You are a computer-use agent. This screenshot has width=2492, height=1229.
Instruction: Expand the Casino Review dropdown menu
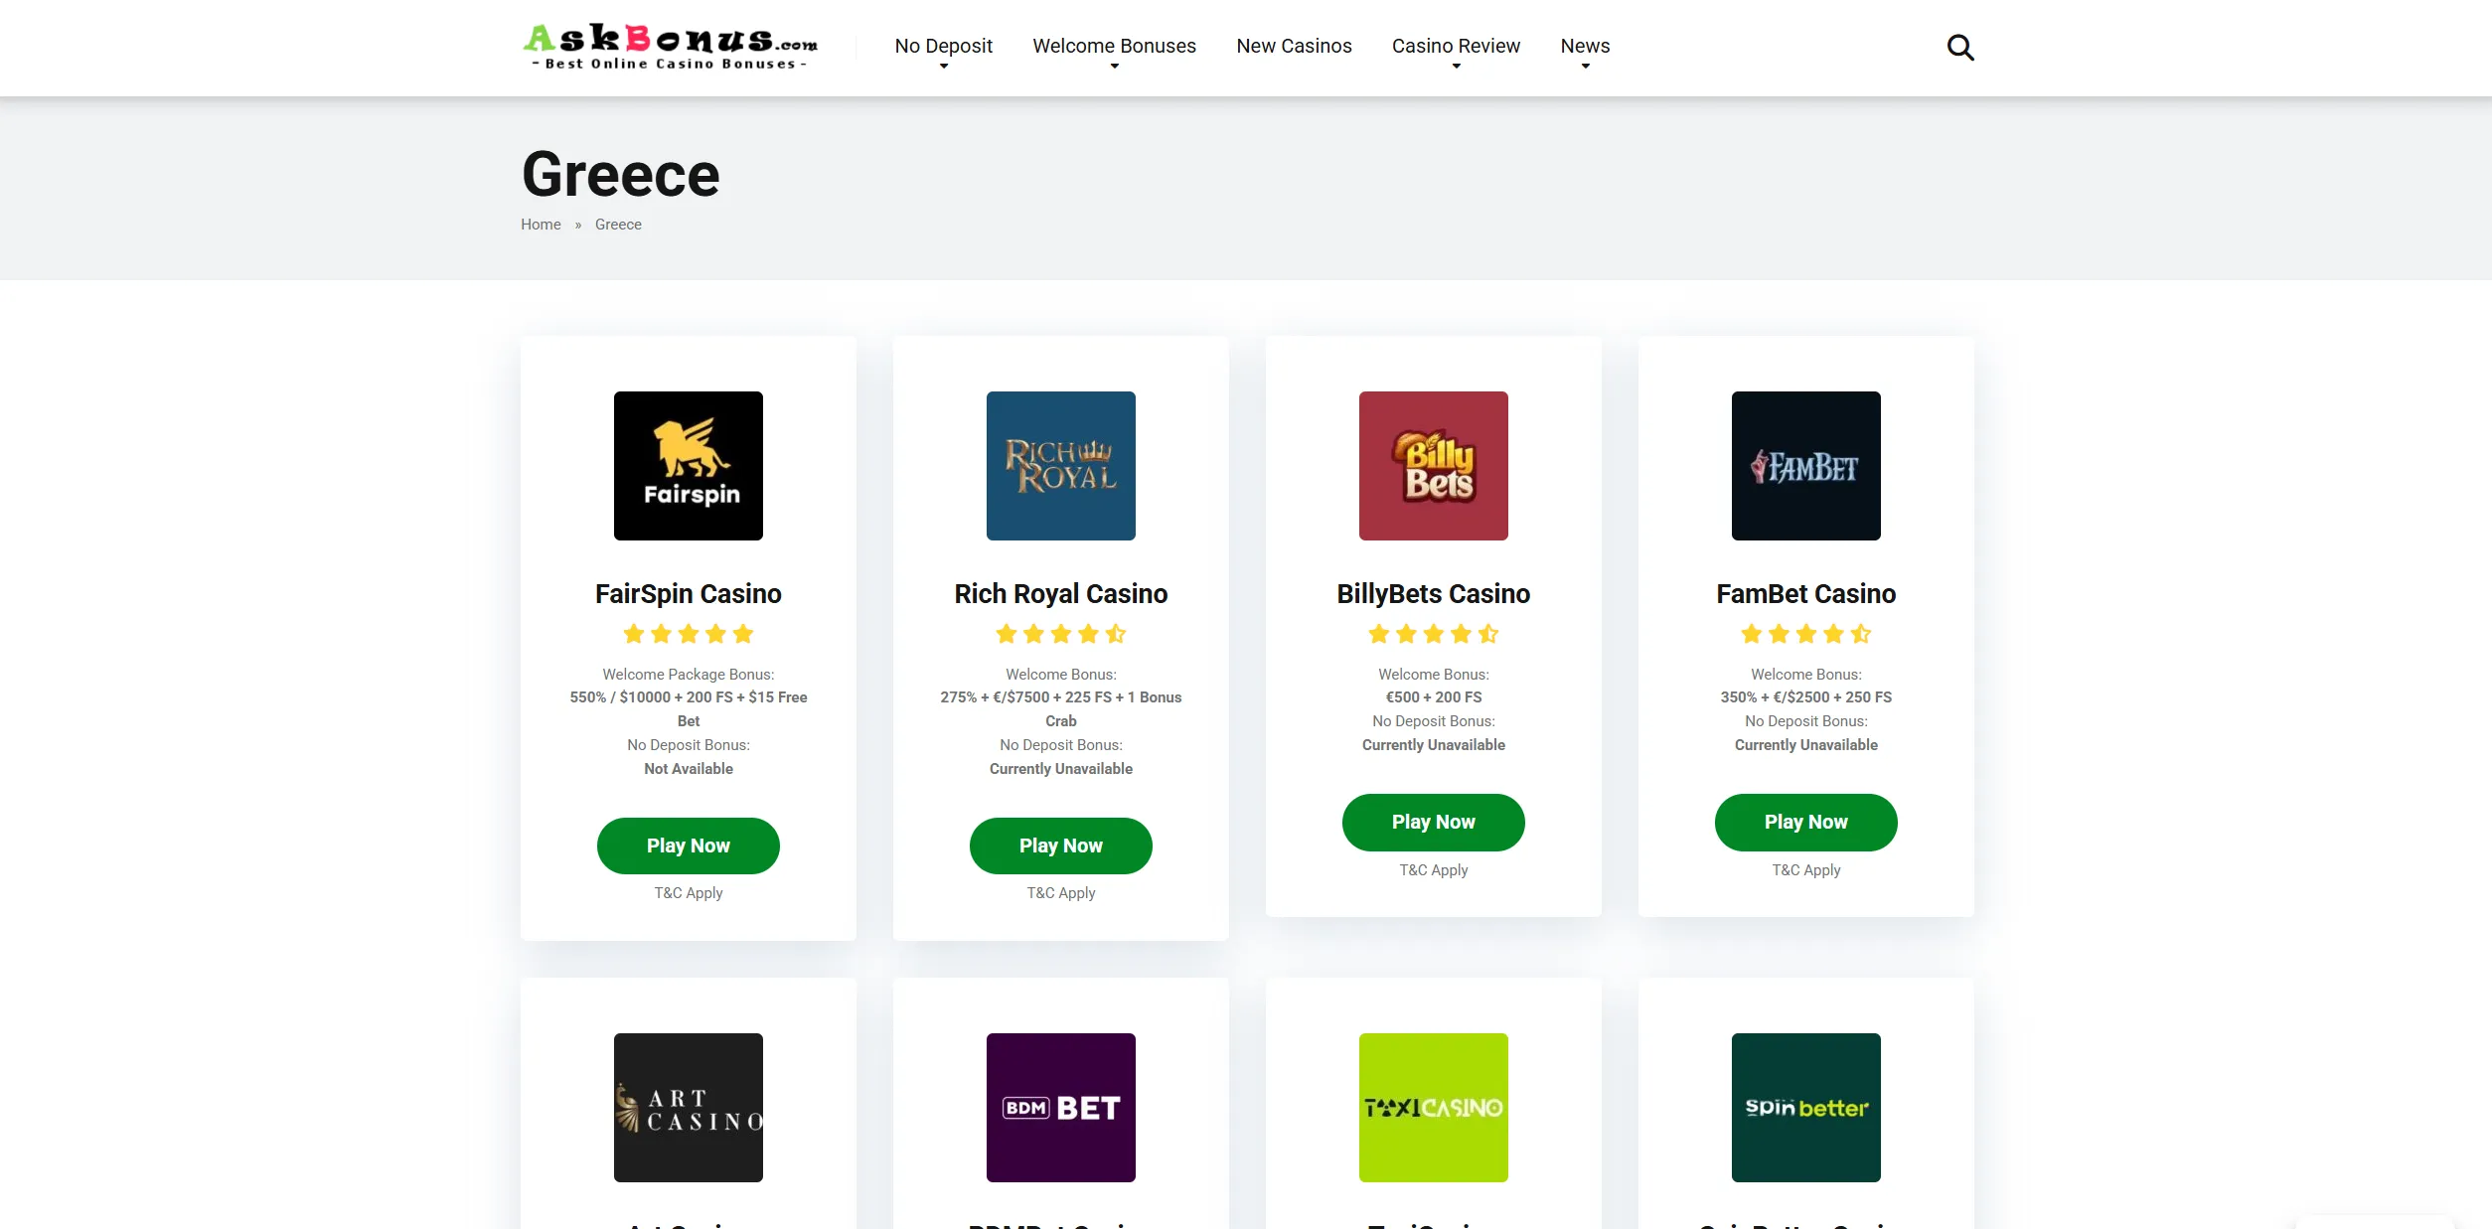click(1456, 47)
